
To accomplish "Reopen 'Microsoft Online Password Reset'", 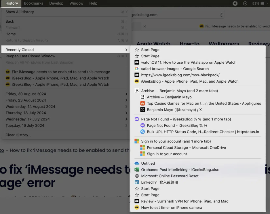I will click(198, 176).
